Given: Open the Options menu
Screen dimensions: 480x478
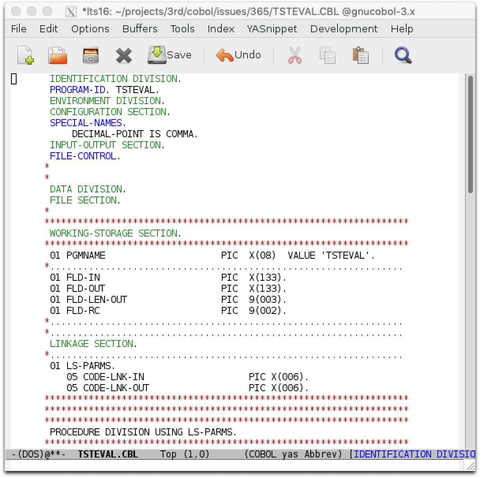Looking at the screenshot, I should coord(90,28).
